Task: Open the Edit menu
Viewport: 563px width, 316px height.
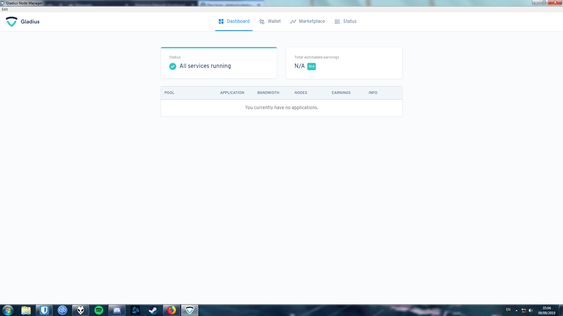Action: [x=5, y=9]
